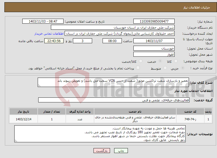Open the اطلاعات تماس خریدار link
Image resolution: width=217 pixels, height=158 pixels.
(49, 34)
